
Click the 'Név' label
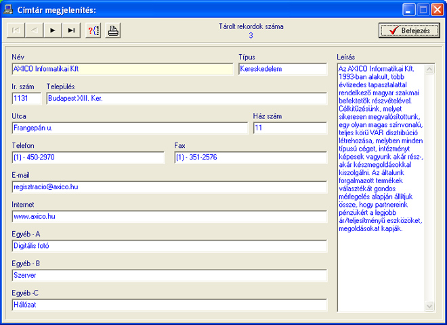coord(18,57)
